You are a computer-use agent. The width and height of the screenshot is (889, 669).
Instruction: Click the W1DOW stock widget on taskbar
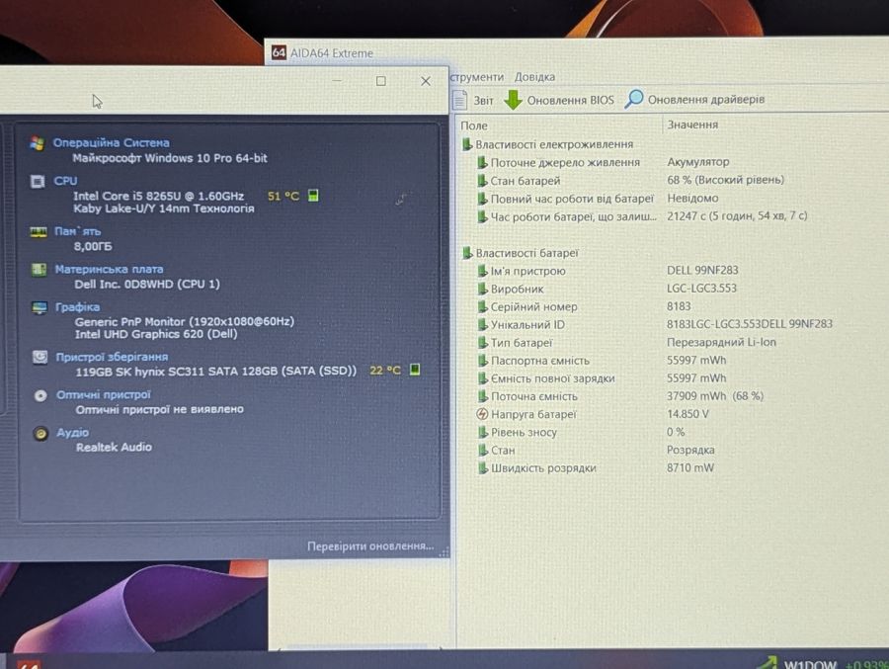(x=822, y=663)
